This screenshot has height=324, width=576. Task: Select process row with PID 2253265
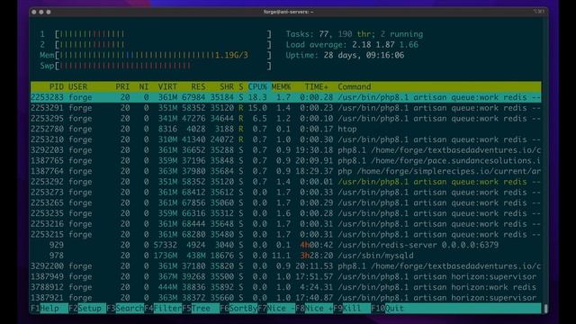click(x=286, y=202)
